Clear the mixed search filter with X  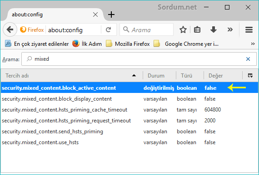(248, 59)
